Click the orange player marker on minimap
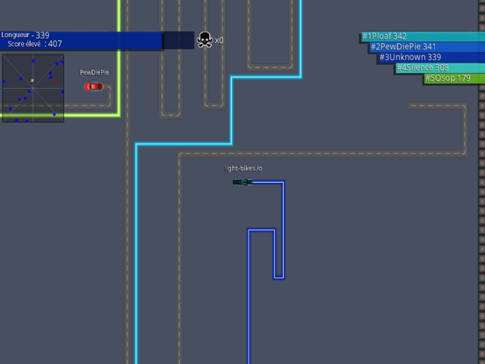This screenshot has height=364, width=485. click(33, 81)
